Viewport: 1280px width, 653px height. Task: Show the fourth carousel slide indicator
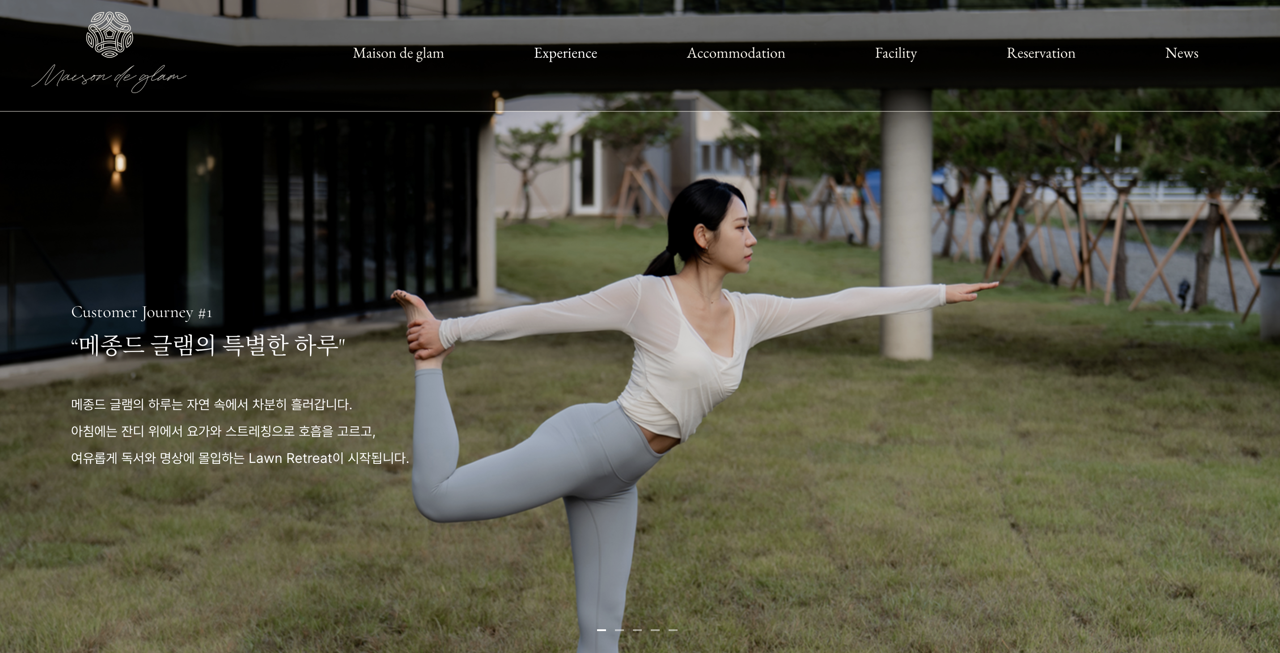(655, 630)
